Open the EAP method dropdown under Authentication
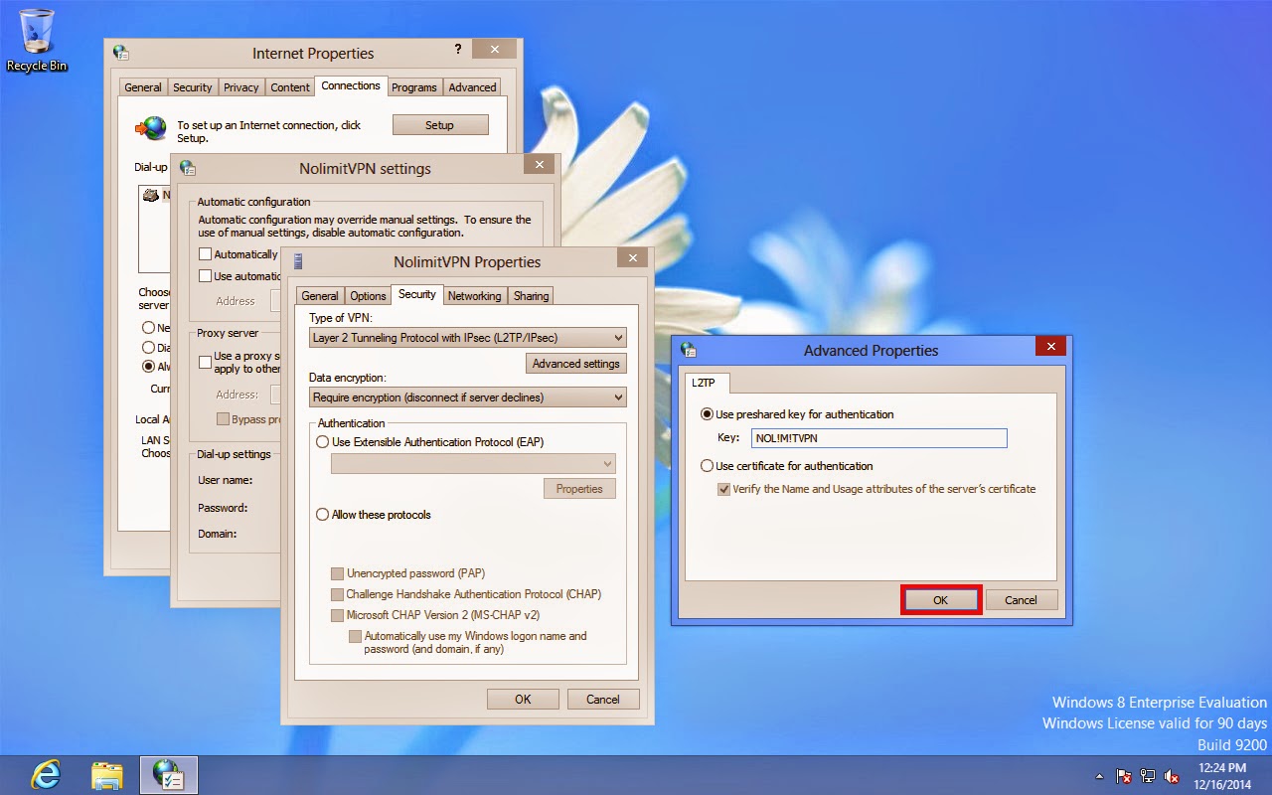The height and width of the screenshot is (795, 1272). click(473, 464)
